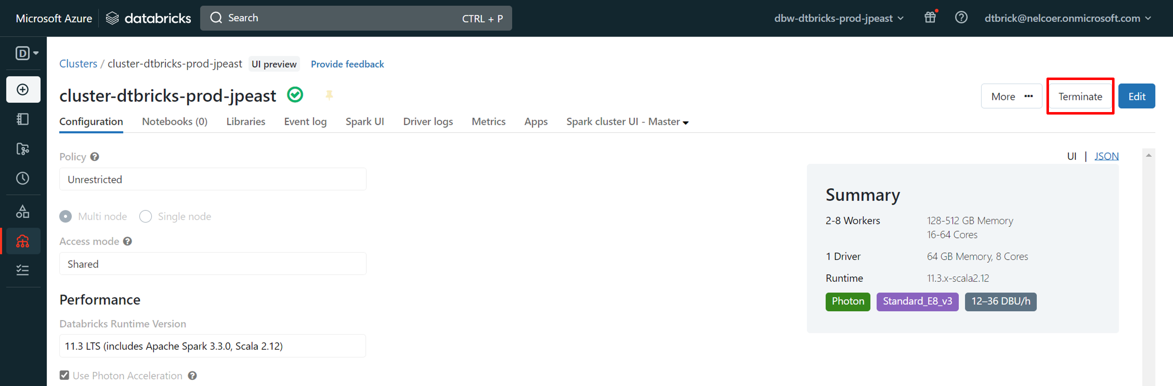This screenshot has height=386, width=1173.
Task: Open the Workspace notebook icon in sidebar
Action: point(23,119)
